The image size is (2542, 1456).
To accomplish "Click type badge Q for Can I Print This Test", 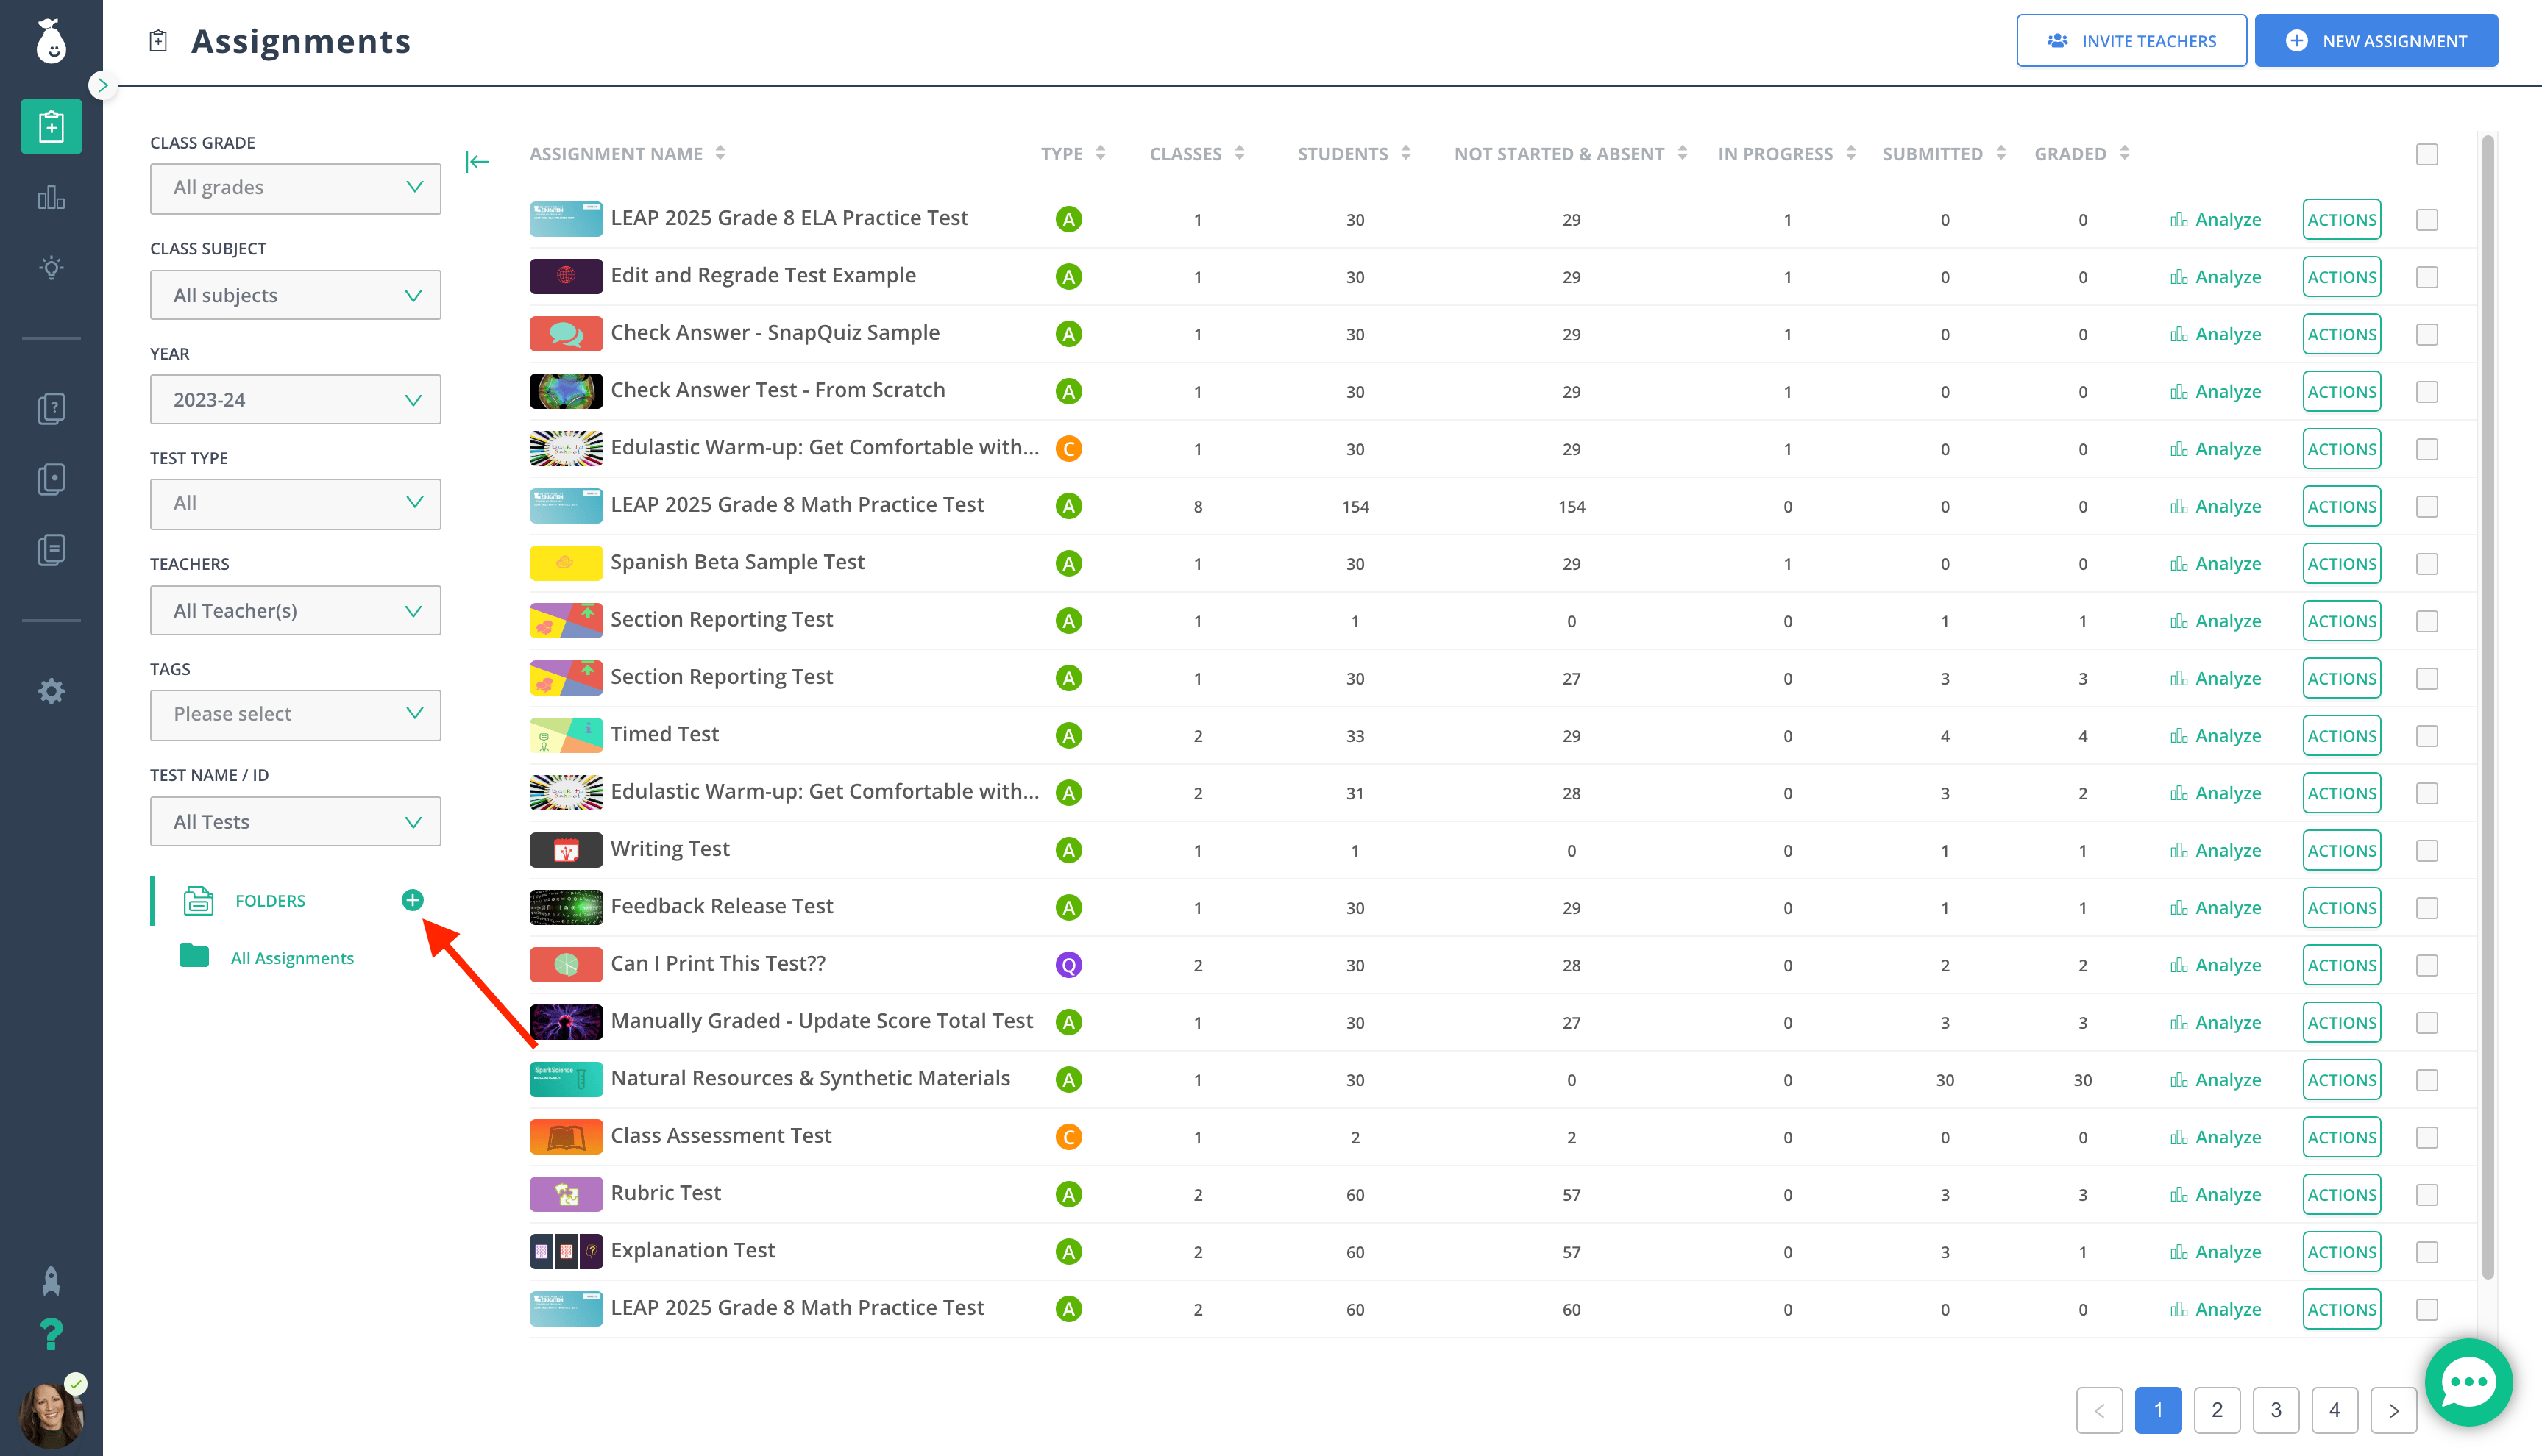I will 1068,965.
